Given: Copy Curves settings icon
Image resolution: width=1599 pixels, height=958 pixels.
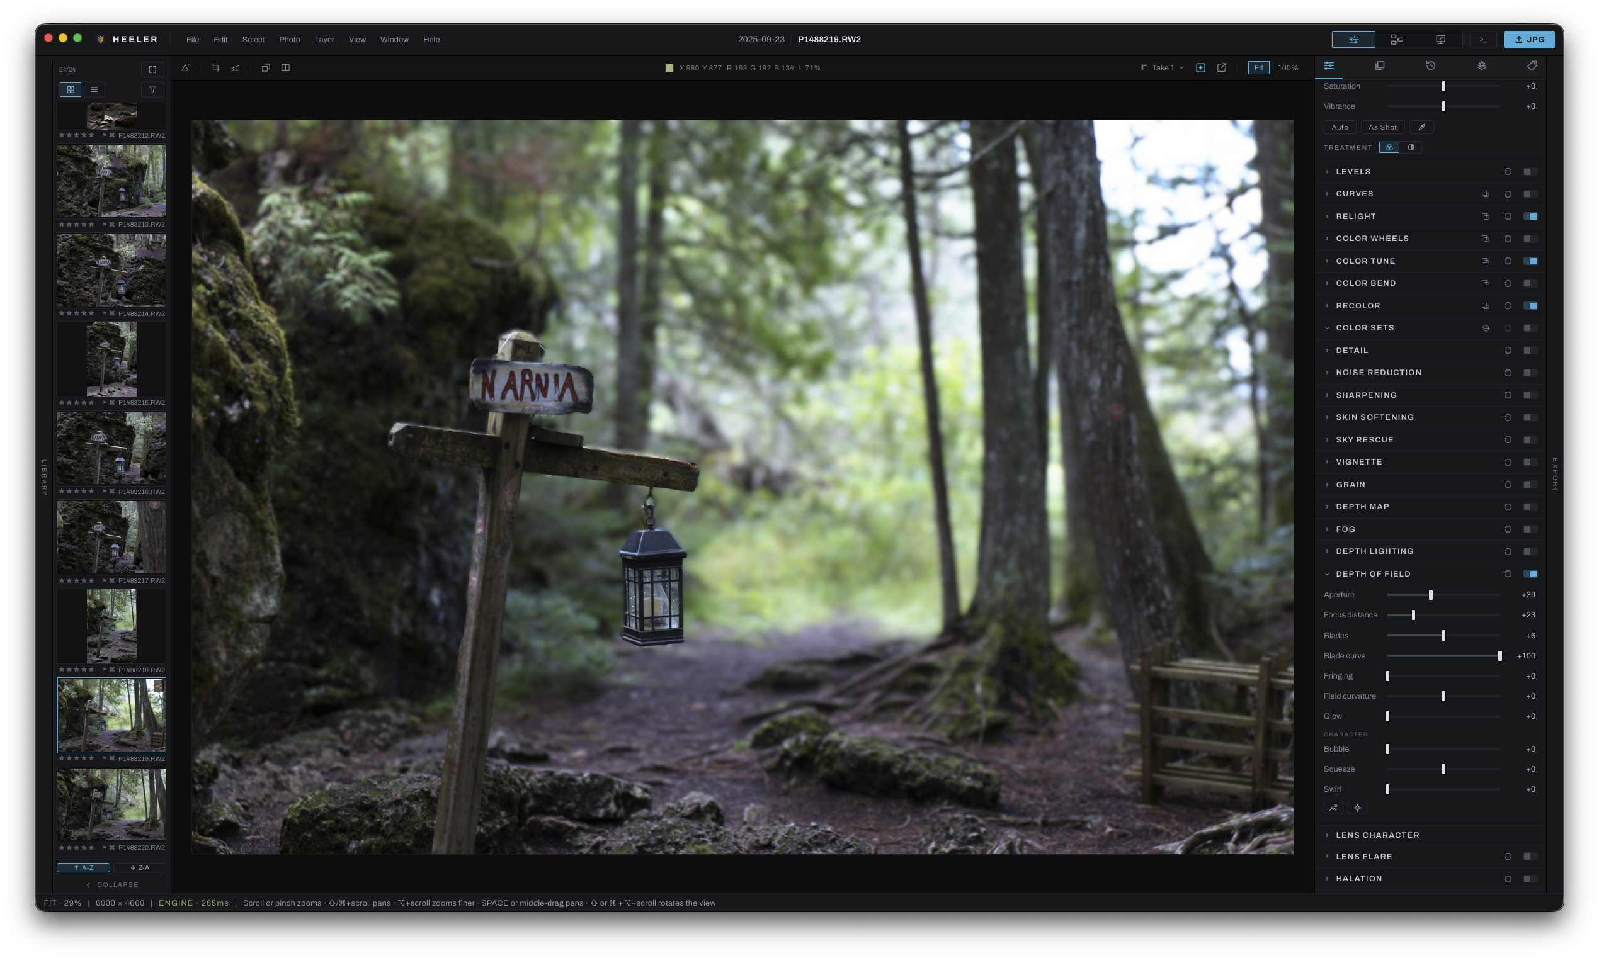Looking at the screenshot, I should point(1484,194).
